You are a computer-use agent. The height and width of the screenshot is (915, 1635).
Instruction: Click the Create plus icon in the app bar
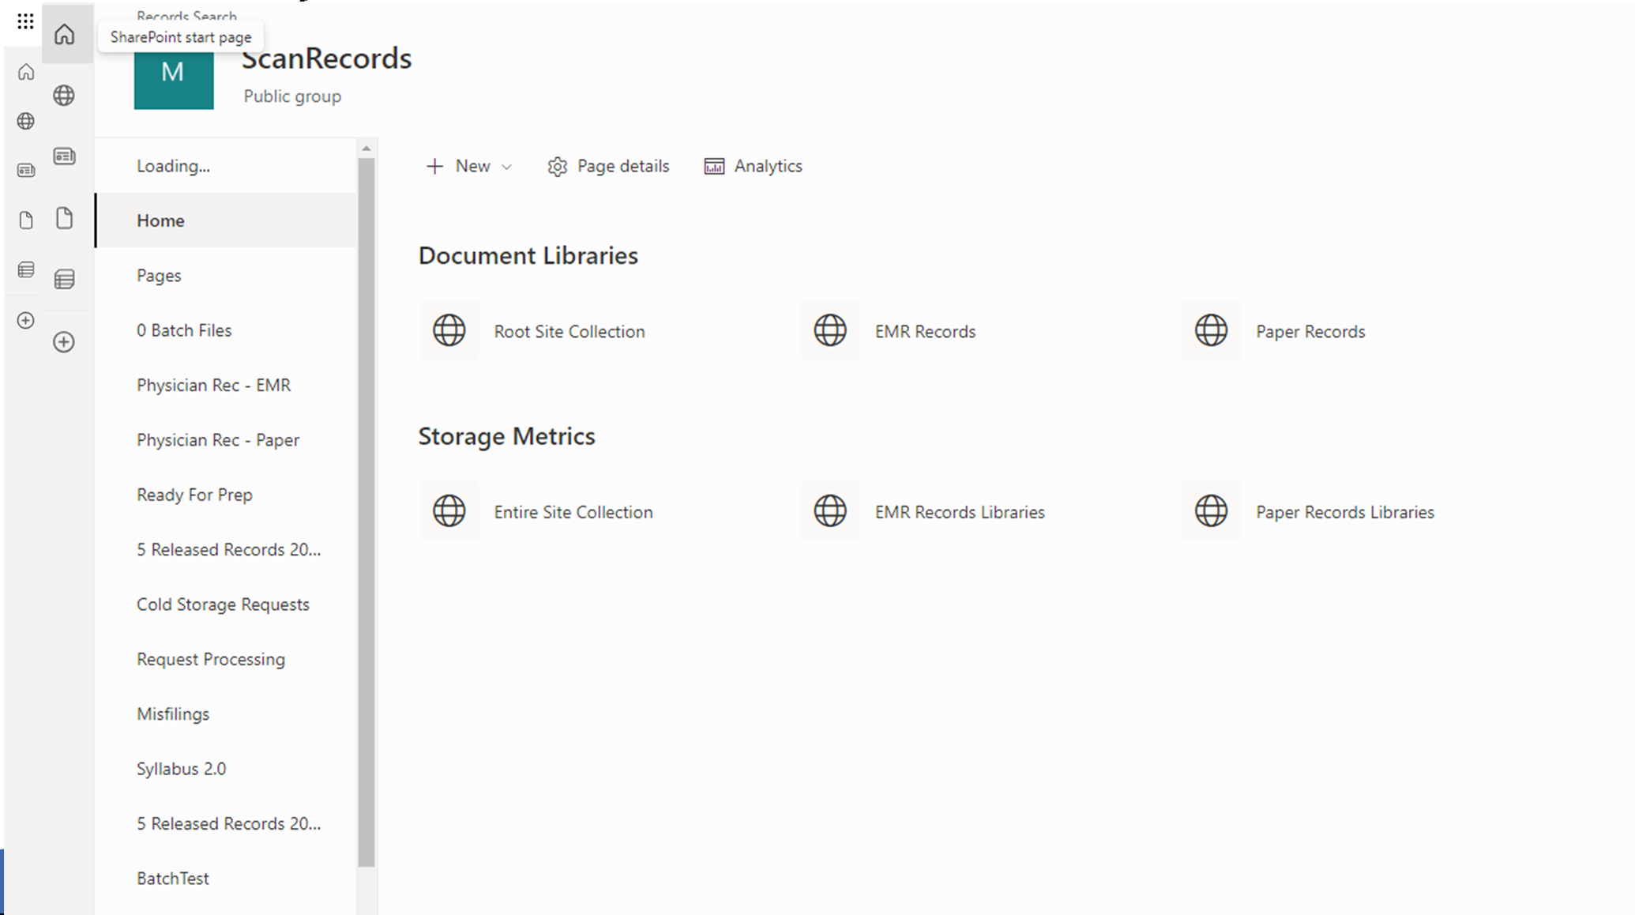(64, 341)
